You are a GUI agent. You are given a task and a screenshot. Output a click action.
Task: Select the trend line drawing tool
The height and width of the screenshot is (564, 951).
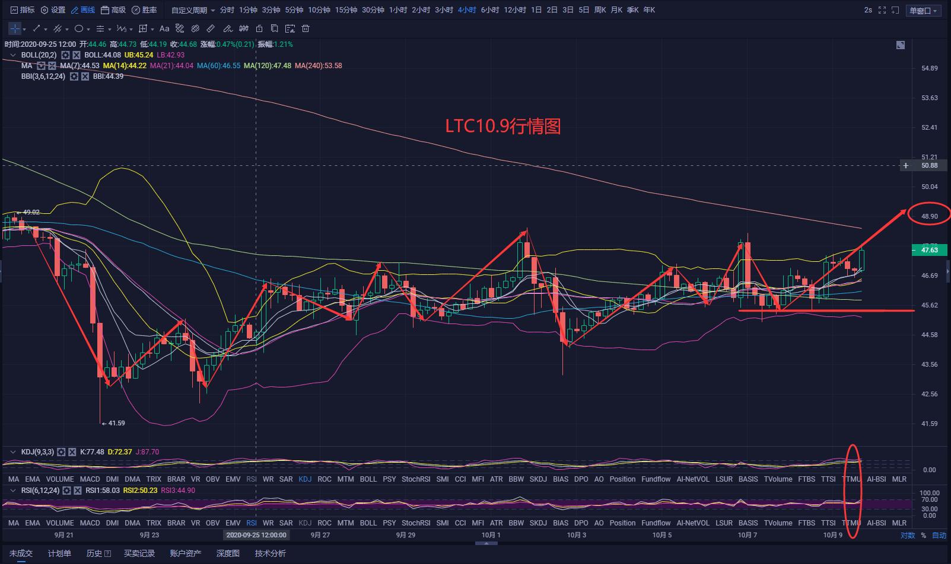click(x=36, y=28)
